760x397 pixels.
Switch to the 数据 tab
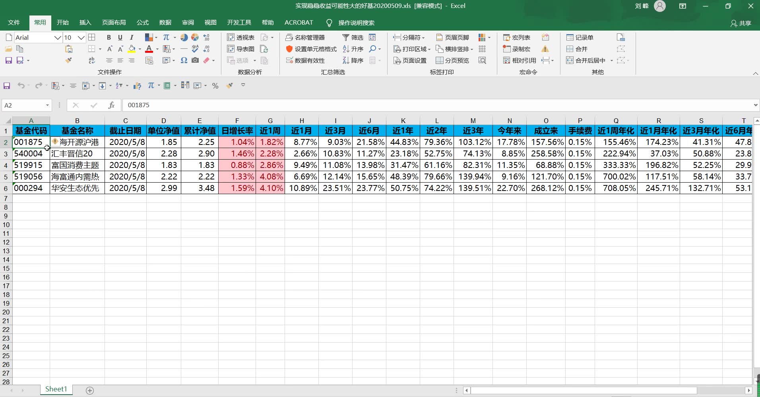[x=165, y=23]
